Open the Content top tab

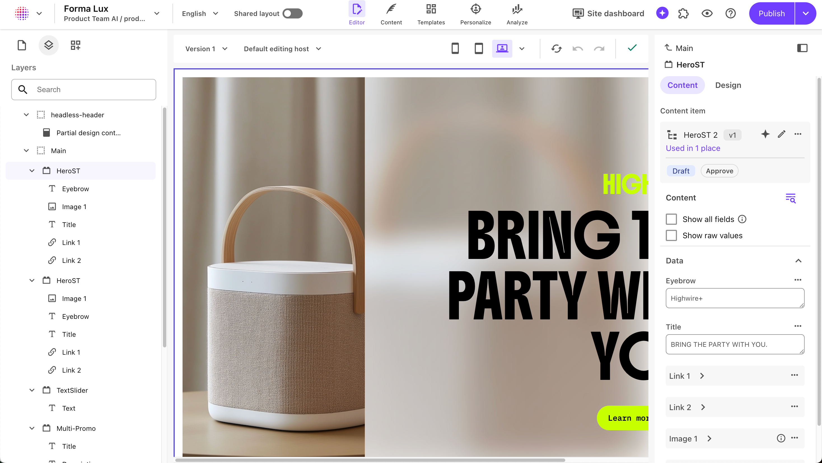[391, 13]
